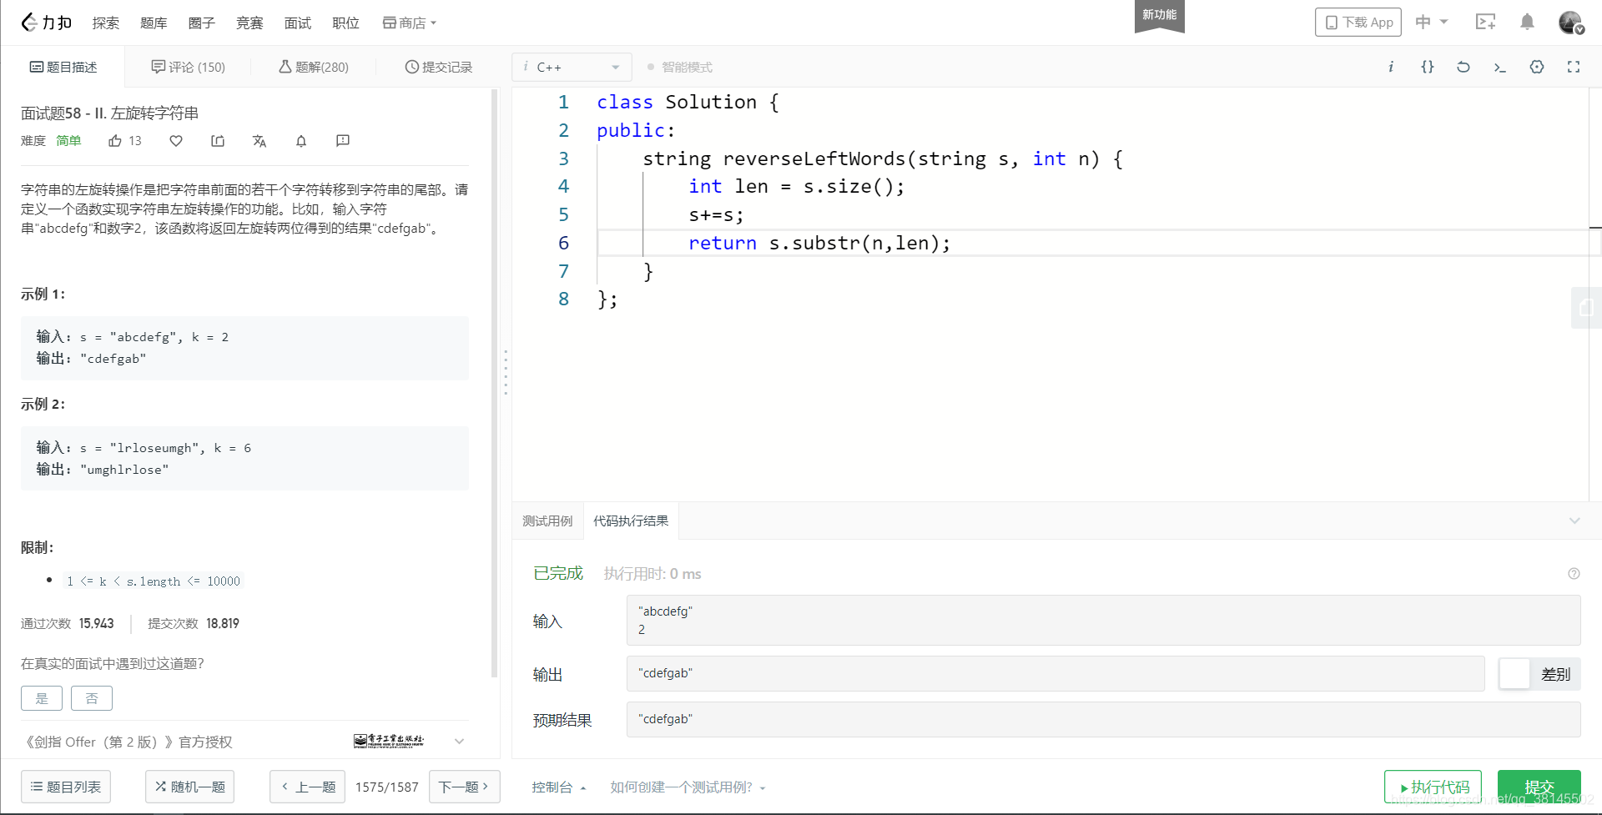Switch to the 提交记录 tab
The image size is (1602, 815).
click(439, 67)
